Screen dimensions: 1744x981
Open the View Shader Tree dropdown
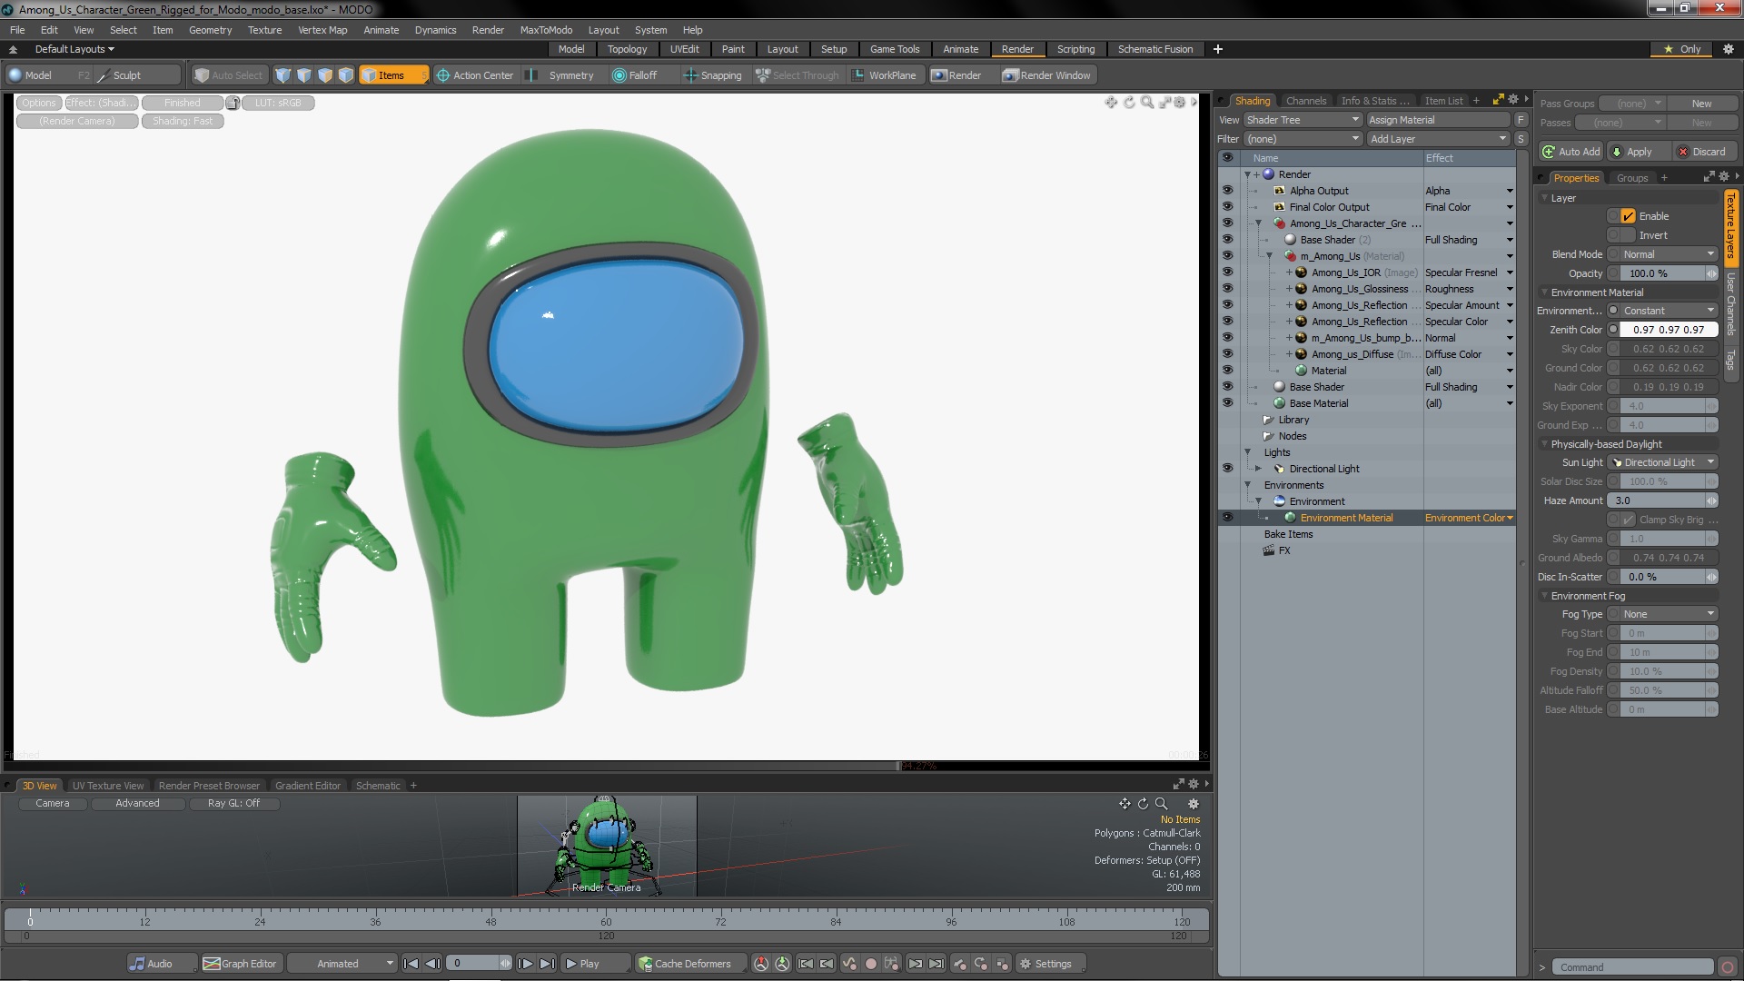1303,120
